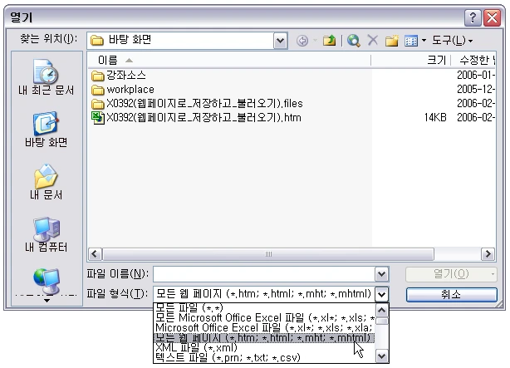Click the 열기(O) button
This screenshot has width=510, height=368.
(451, 274)
